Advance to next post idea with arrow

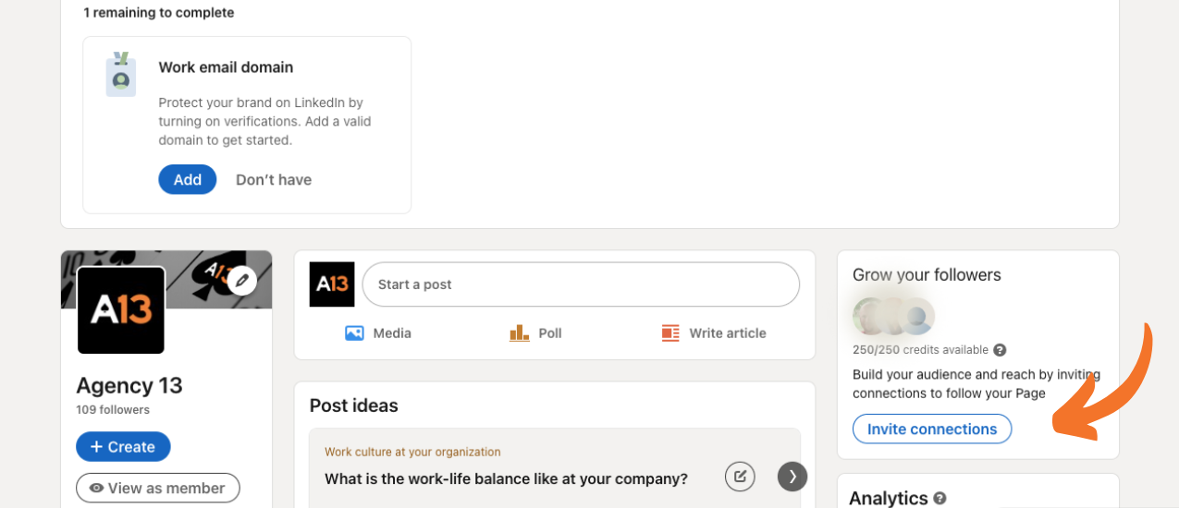point(792,477)
